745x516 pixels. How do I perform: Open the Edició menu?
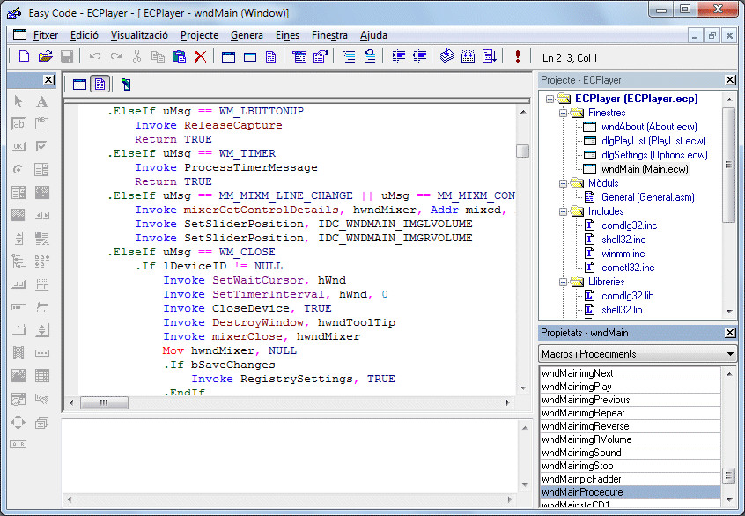84,35
